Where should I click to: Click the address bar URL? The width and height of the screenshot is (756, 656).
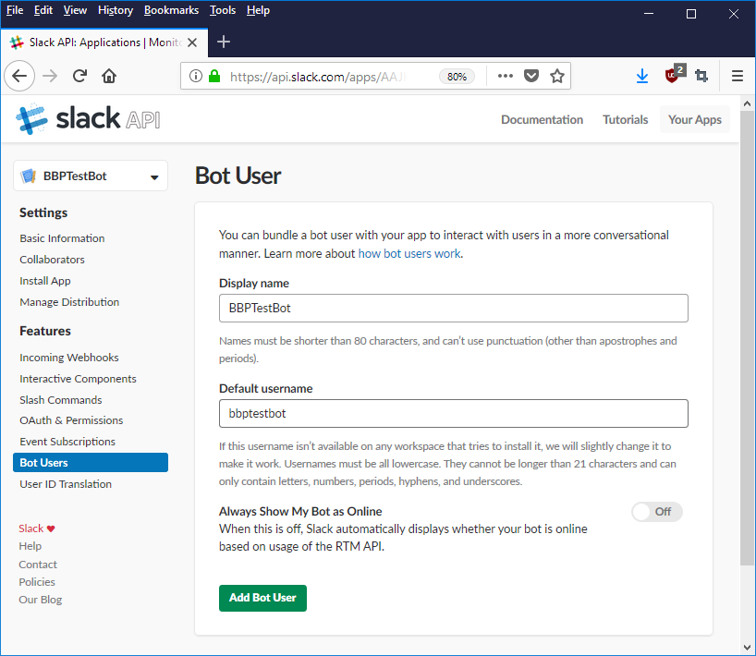[x=318, y=76]
